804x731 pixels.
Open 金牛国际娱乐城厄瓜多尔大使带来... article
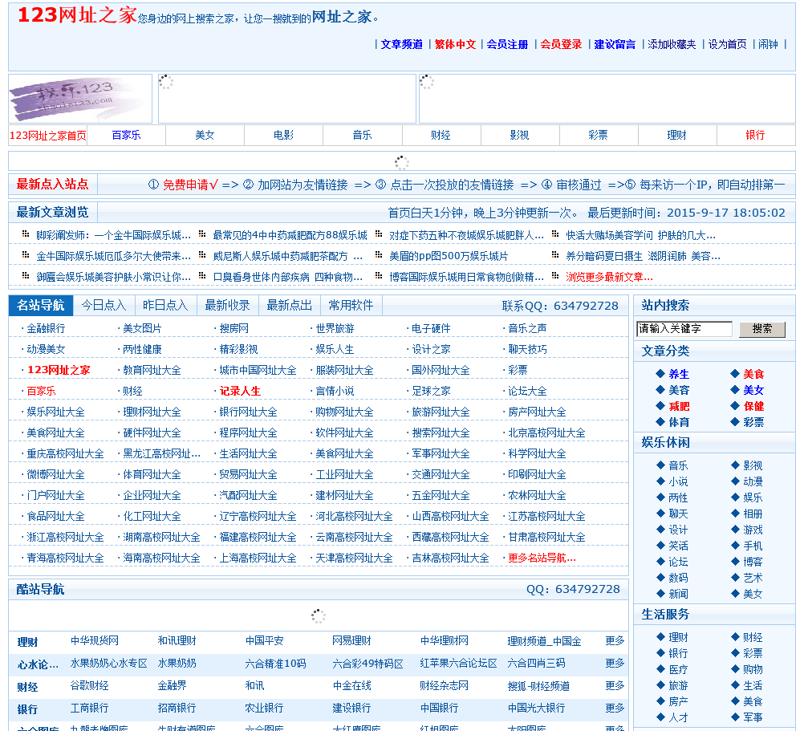(x=113, y=256)
